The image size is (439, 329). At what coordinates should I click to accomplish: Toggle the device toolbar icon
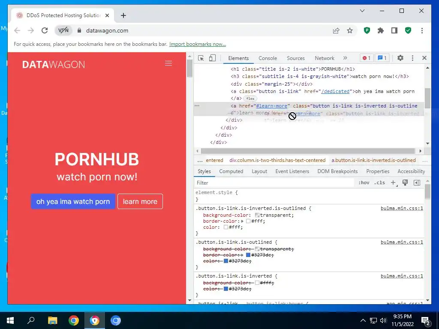(x=212, y=58)
